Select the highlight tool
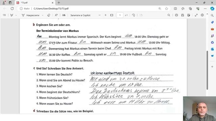 [12, 15]
